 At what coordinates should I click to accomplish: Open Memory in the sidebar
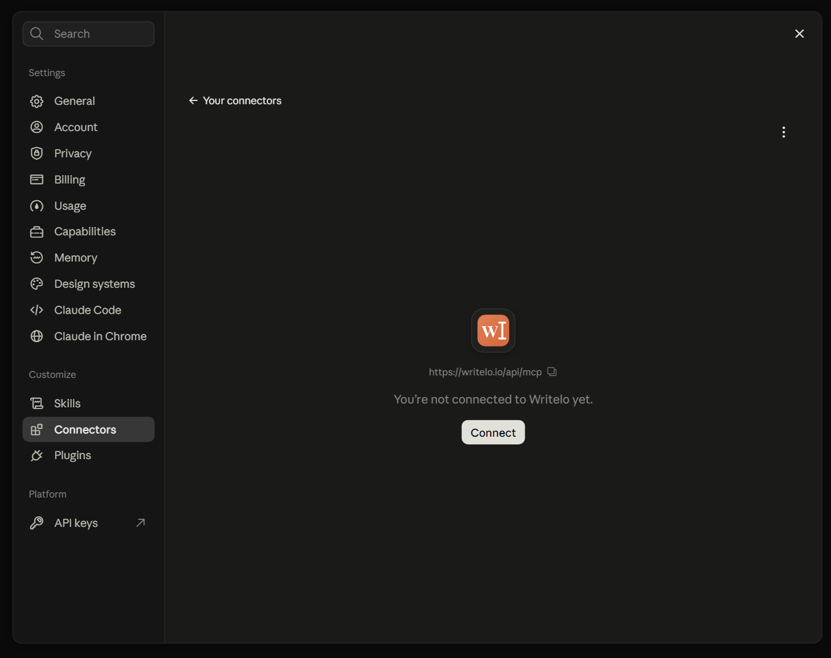tap(88, 258)
